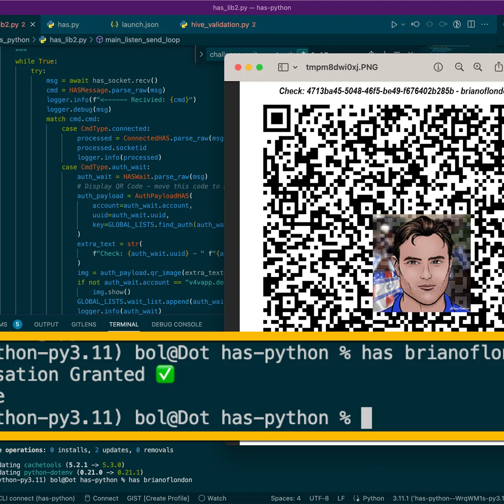Create a GIST profile
This screenshot has width=504, height=504.
pyautogui.click(x=158, y=498)
